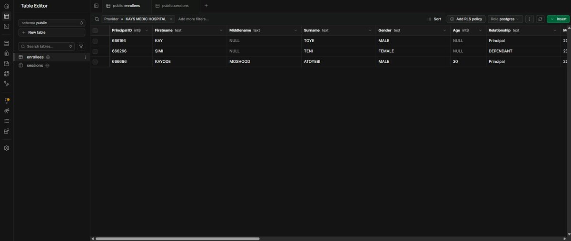The image size is (571, 241).
Task: Switch to public.enrollees tab
Action: (127, 6)
